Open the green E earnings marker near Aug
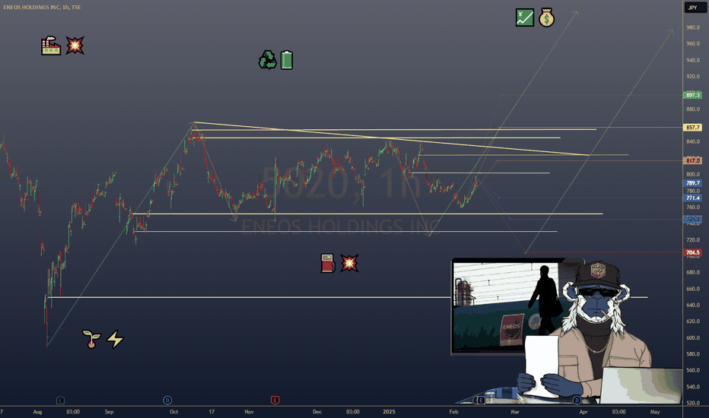709x418 pixels. point(60,400)
